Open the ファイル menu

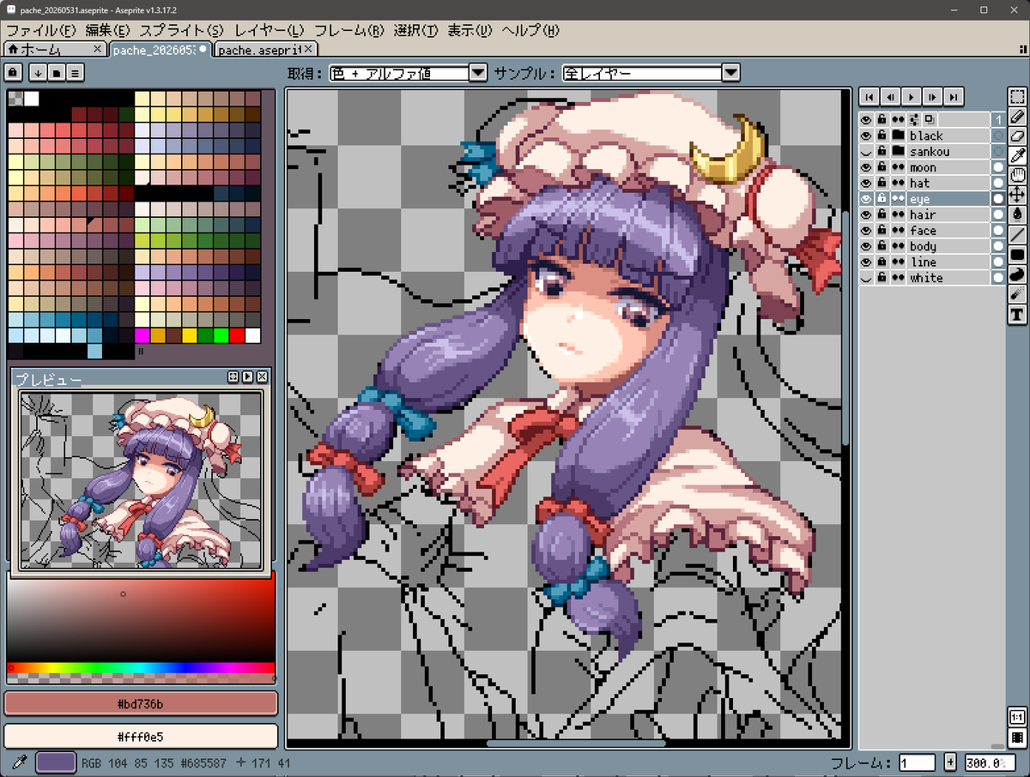[42, 30]
